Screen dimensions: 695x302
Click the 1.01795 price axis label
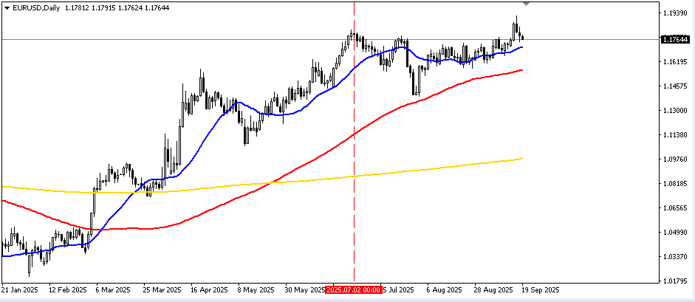click(677, 281)
